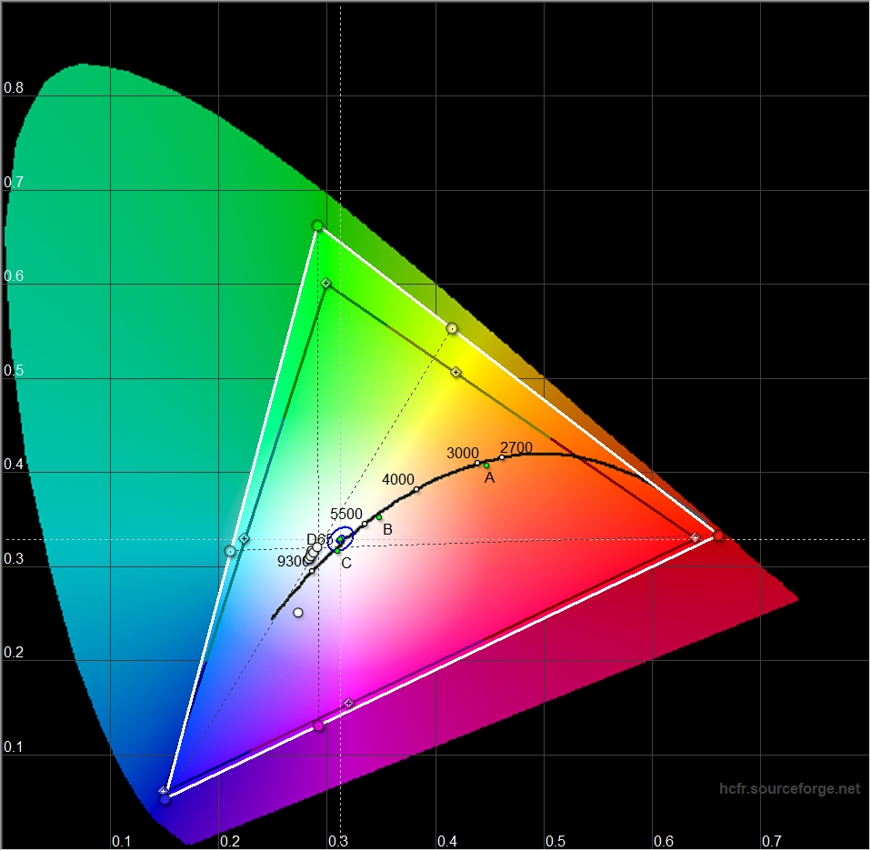Select the magenta reference target diamond marker
Screen dimensions: 871x851
click(x=347, y=704)
